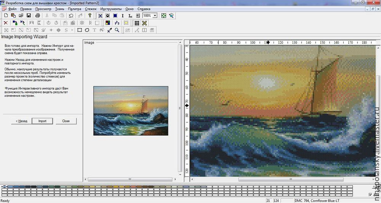This screenshot has height=203, width=381.
Task: Click the blue-green color replace icon
Action: click(x=15, y=23)
